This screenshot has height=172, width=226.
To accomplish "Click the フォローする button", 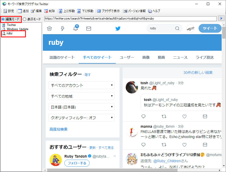I will point(77,163).
